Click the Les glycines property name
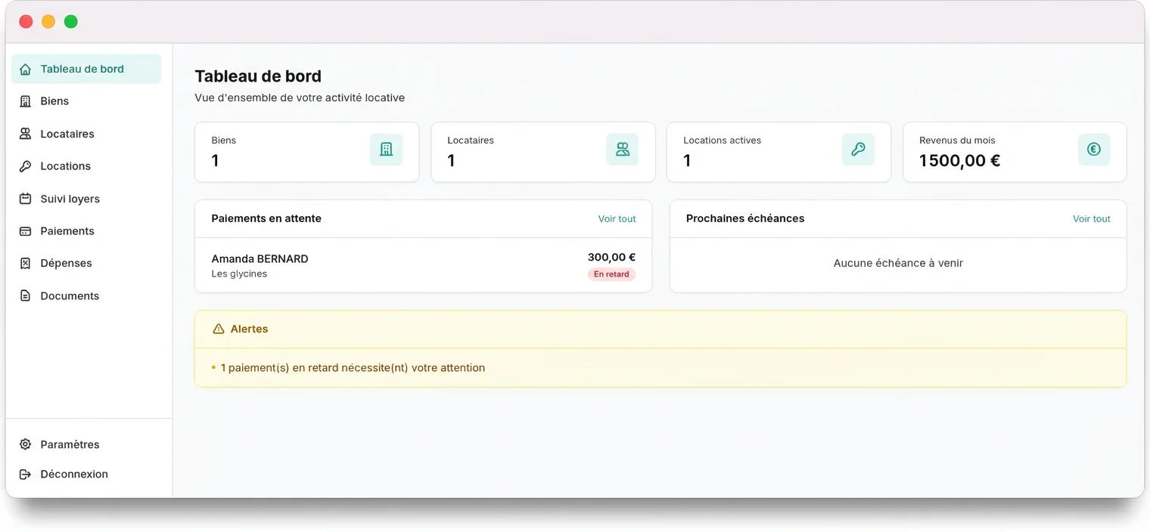The height and width of the screenshot is (532, 1150). (x=239, y=274)
